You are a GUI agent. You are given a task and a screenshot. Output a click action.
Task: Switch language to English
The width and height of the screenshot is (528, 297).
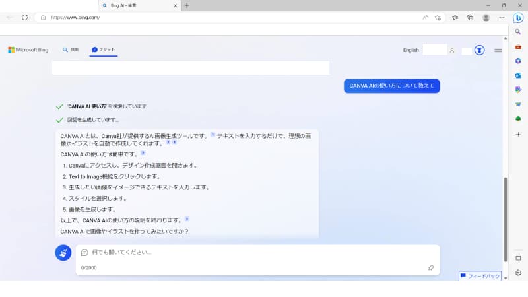[x=411, y=50]
